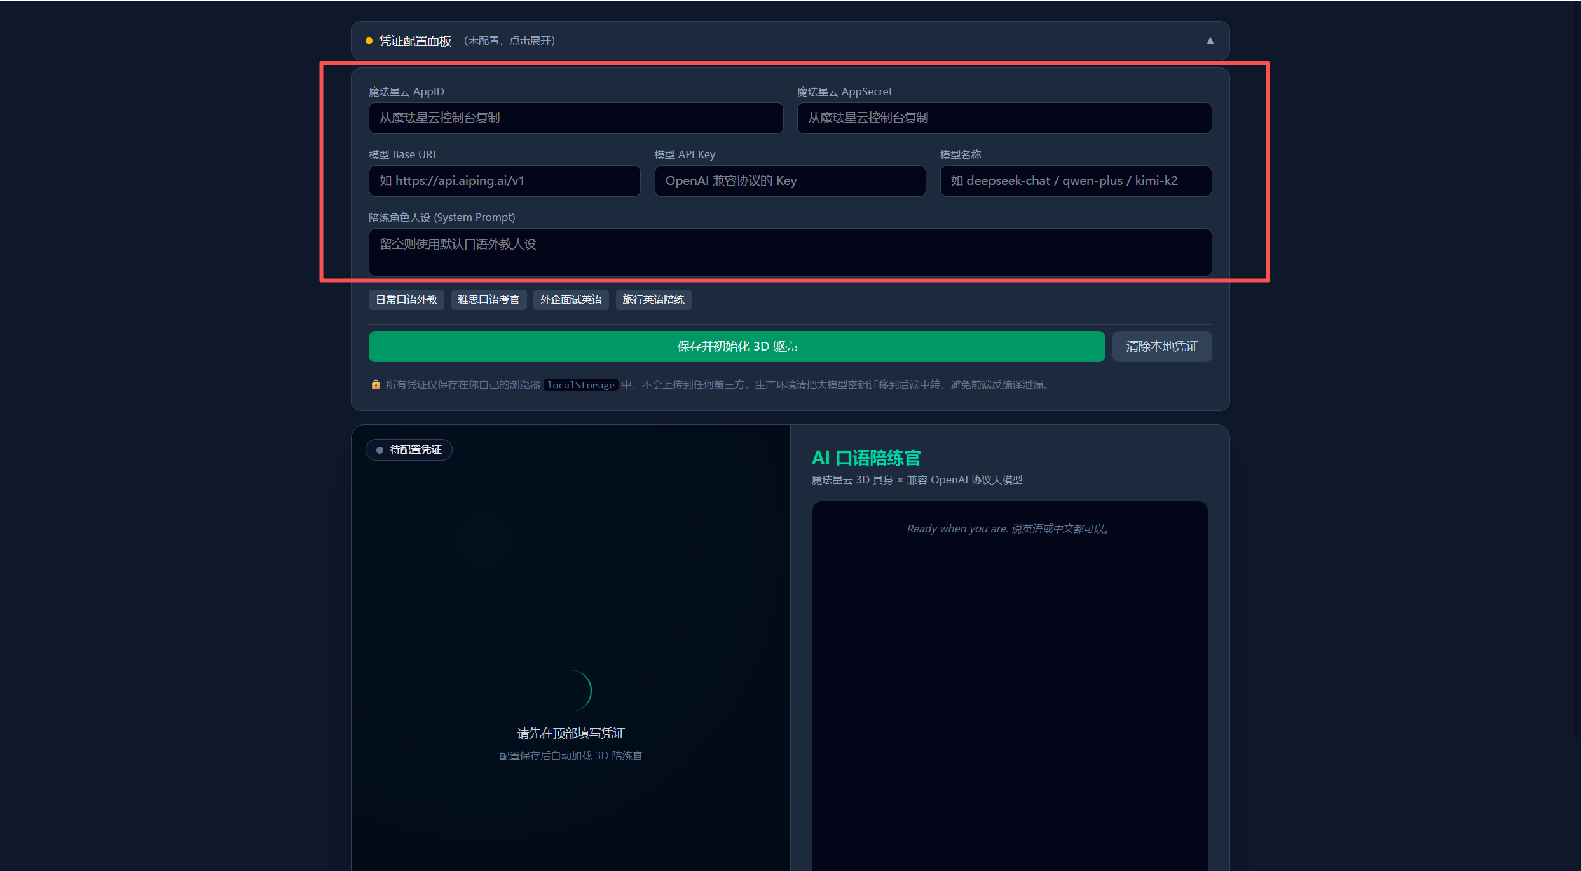Click the lock icon by the storage notice
This screenshot has width=1581, height=871.
[376, 385]
